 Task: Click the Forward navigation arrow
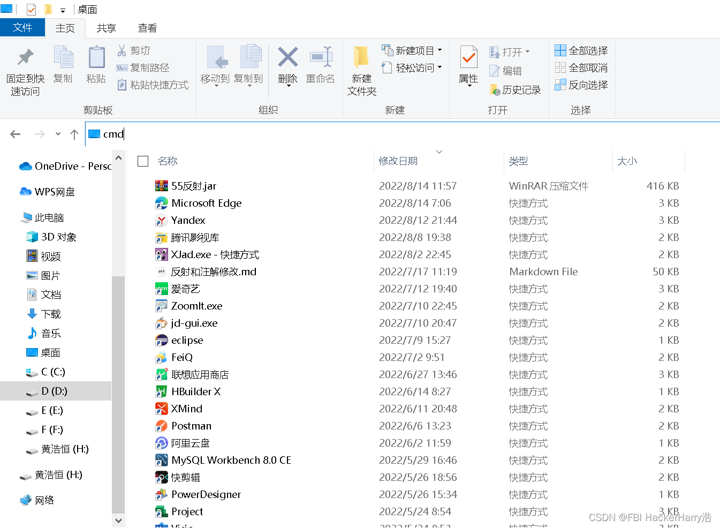(x=40, y=134)
